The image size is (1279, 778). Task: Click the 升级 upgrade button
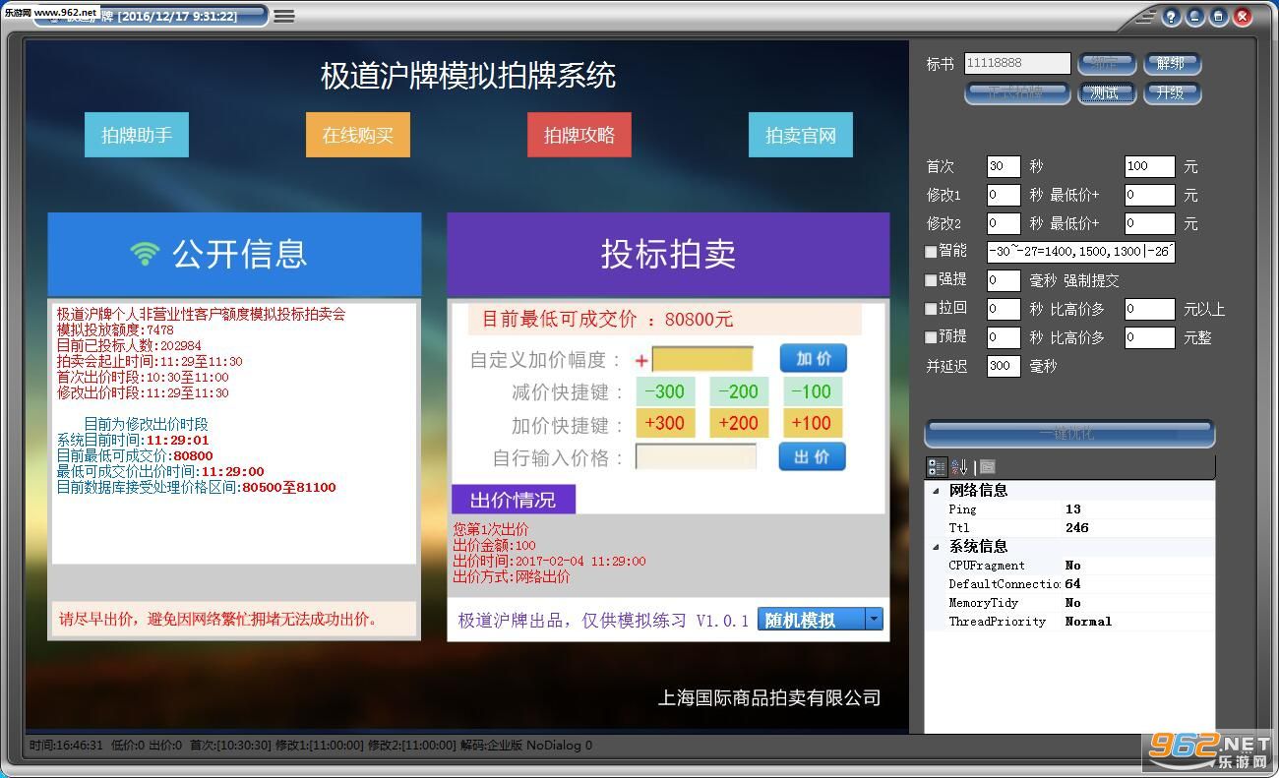pyautogui.click(x=1171, y=92)
